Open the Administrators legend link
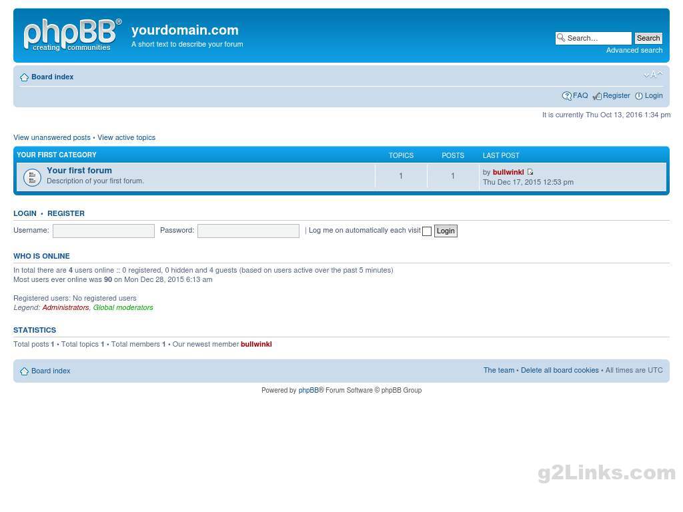Screen dimensions: 683x512 [66, 307]
